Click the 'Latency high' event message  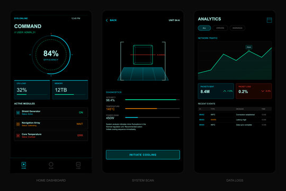(x=241, y=120)
